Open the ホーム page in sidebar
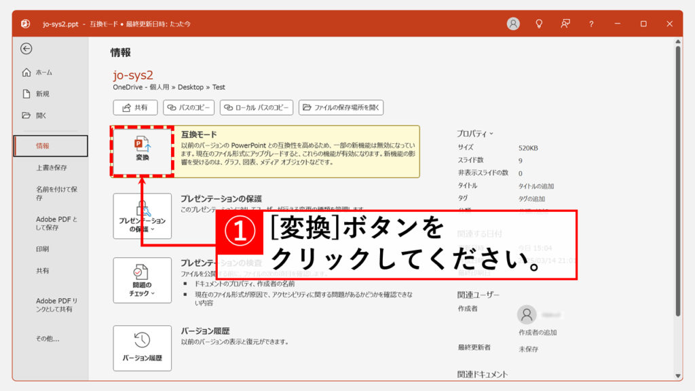The width and height of the screenshot is (695, 391). [x=38, y=72]
